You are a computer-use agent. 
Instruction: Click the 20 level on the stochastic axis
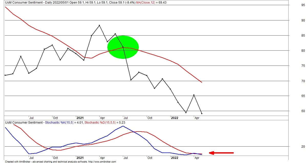pyautogui.click(x=303, y=146)
